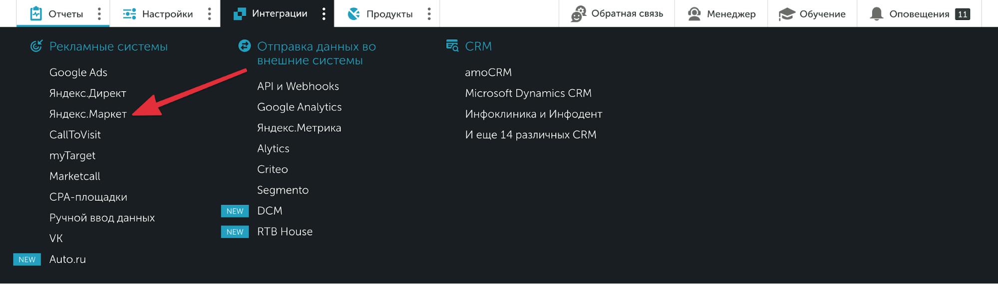
Task: Open the amoCRM integration link
Action: point(488,73)
